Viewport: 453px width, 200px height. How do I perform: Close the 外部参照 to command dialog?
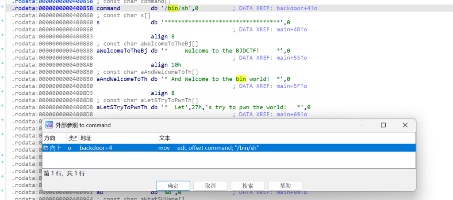(405, 125)
